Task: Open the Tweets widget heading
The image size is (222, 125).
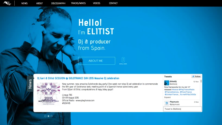Action: pyautogui.click(x=168, y=77)
